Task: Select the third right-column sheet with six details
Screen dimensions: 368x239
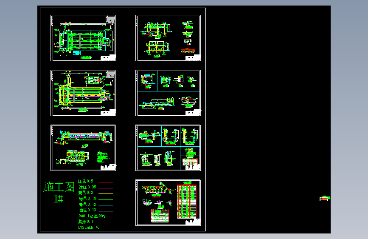Action: click(168, 148)
